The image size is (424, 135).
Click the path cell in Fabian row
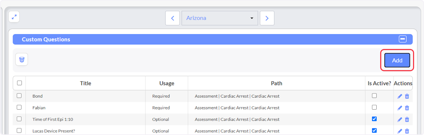tap(277, 108)
